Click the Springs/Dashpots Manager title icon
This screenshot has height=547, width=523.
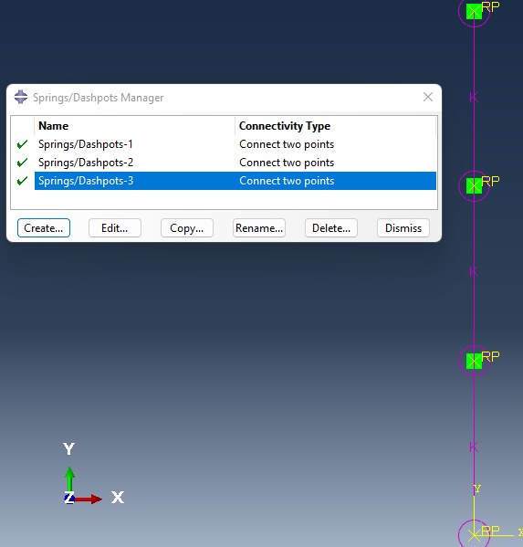point(21,97)
